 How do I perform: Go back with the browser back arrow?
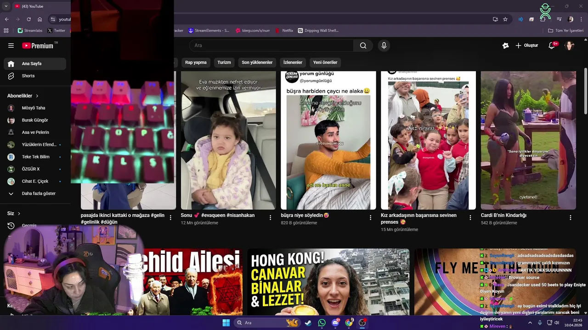coord(6,19)
